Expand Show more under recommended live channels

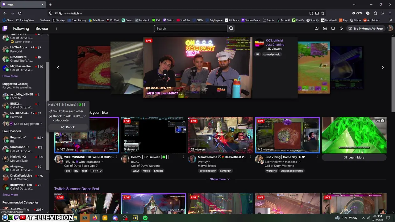[x=220, y=179]
